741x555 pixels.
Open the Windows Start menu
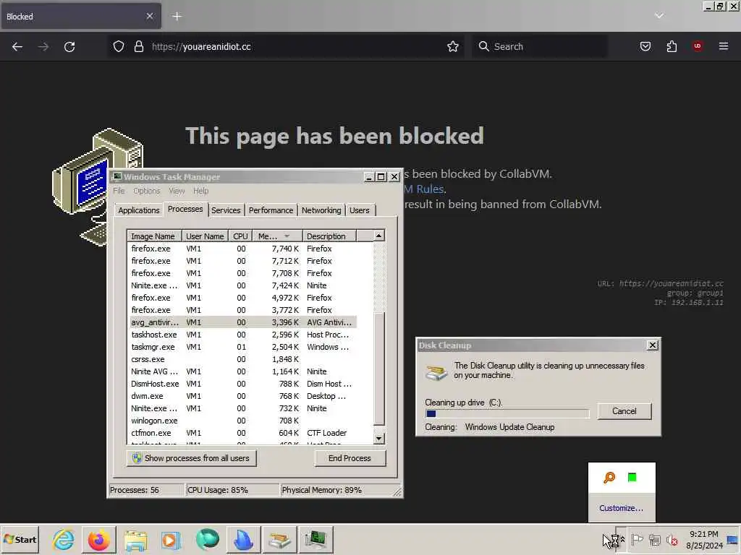(x=20, y=539)
